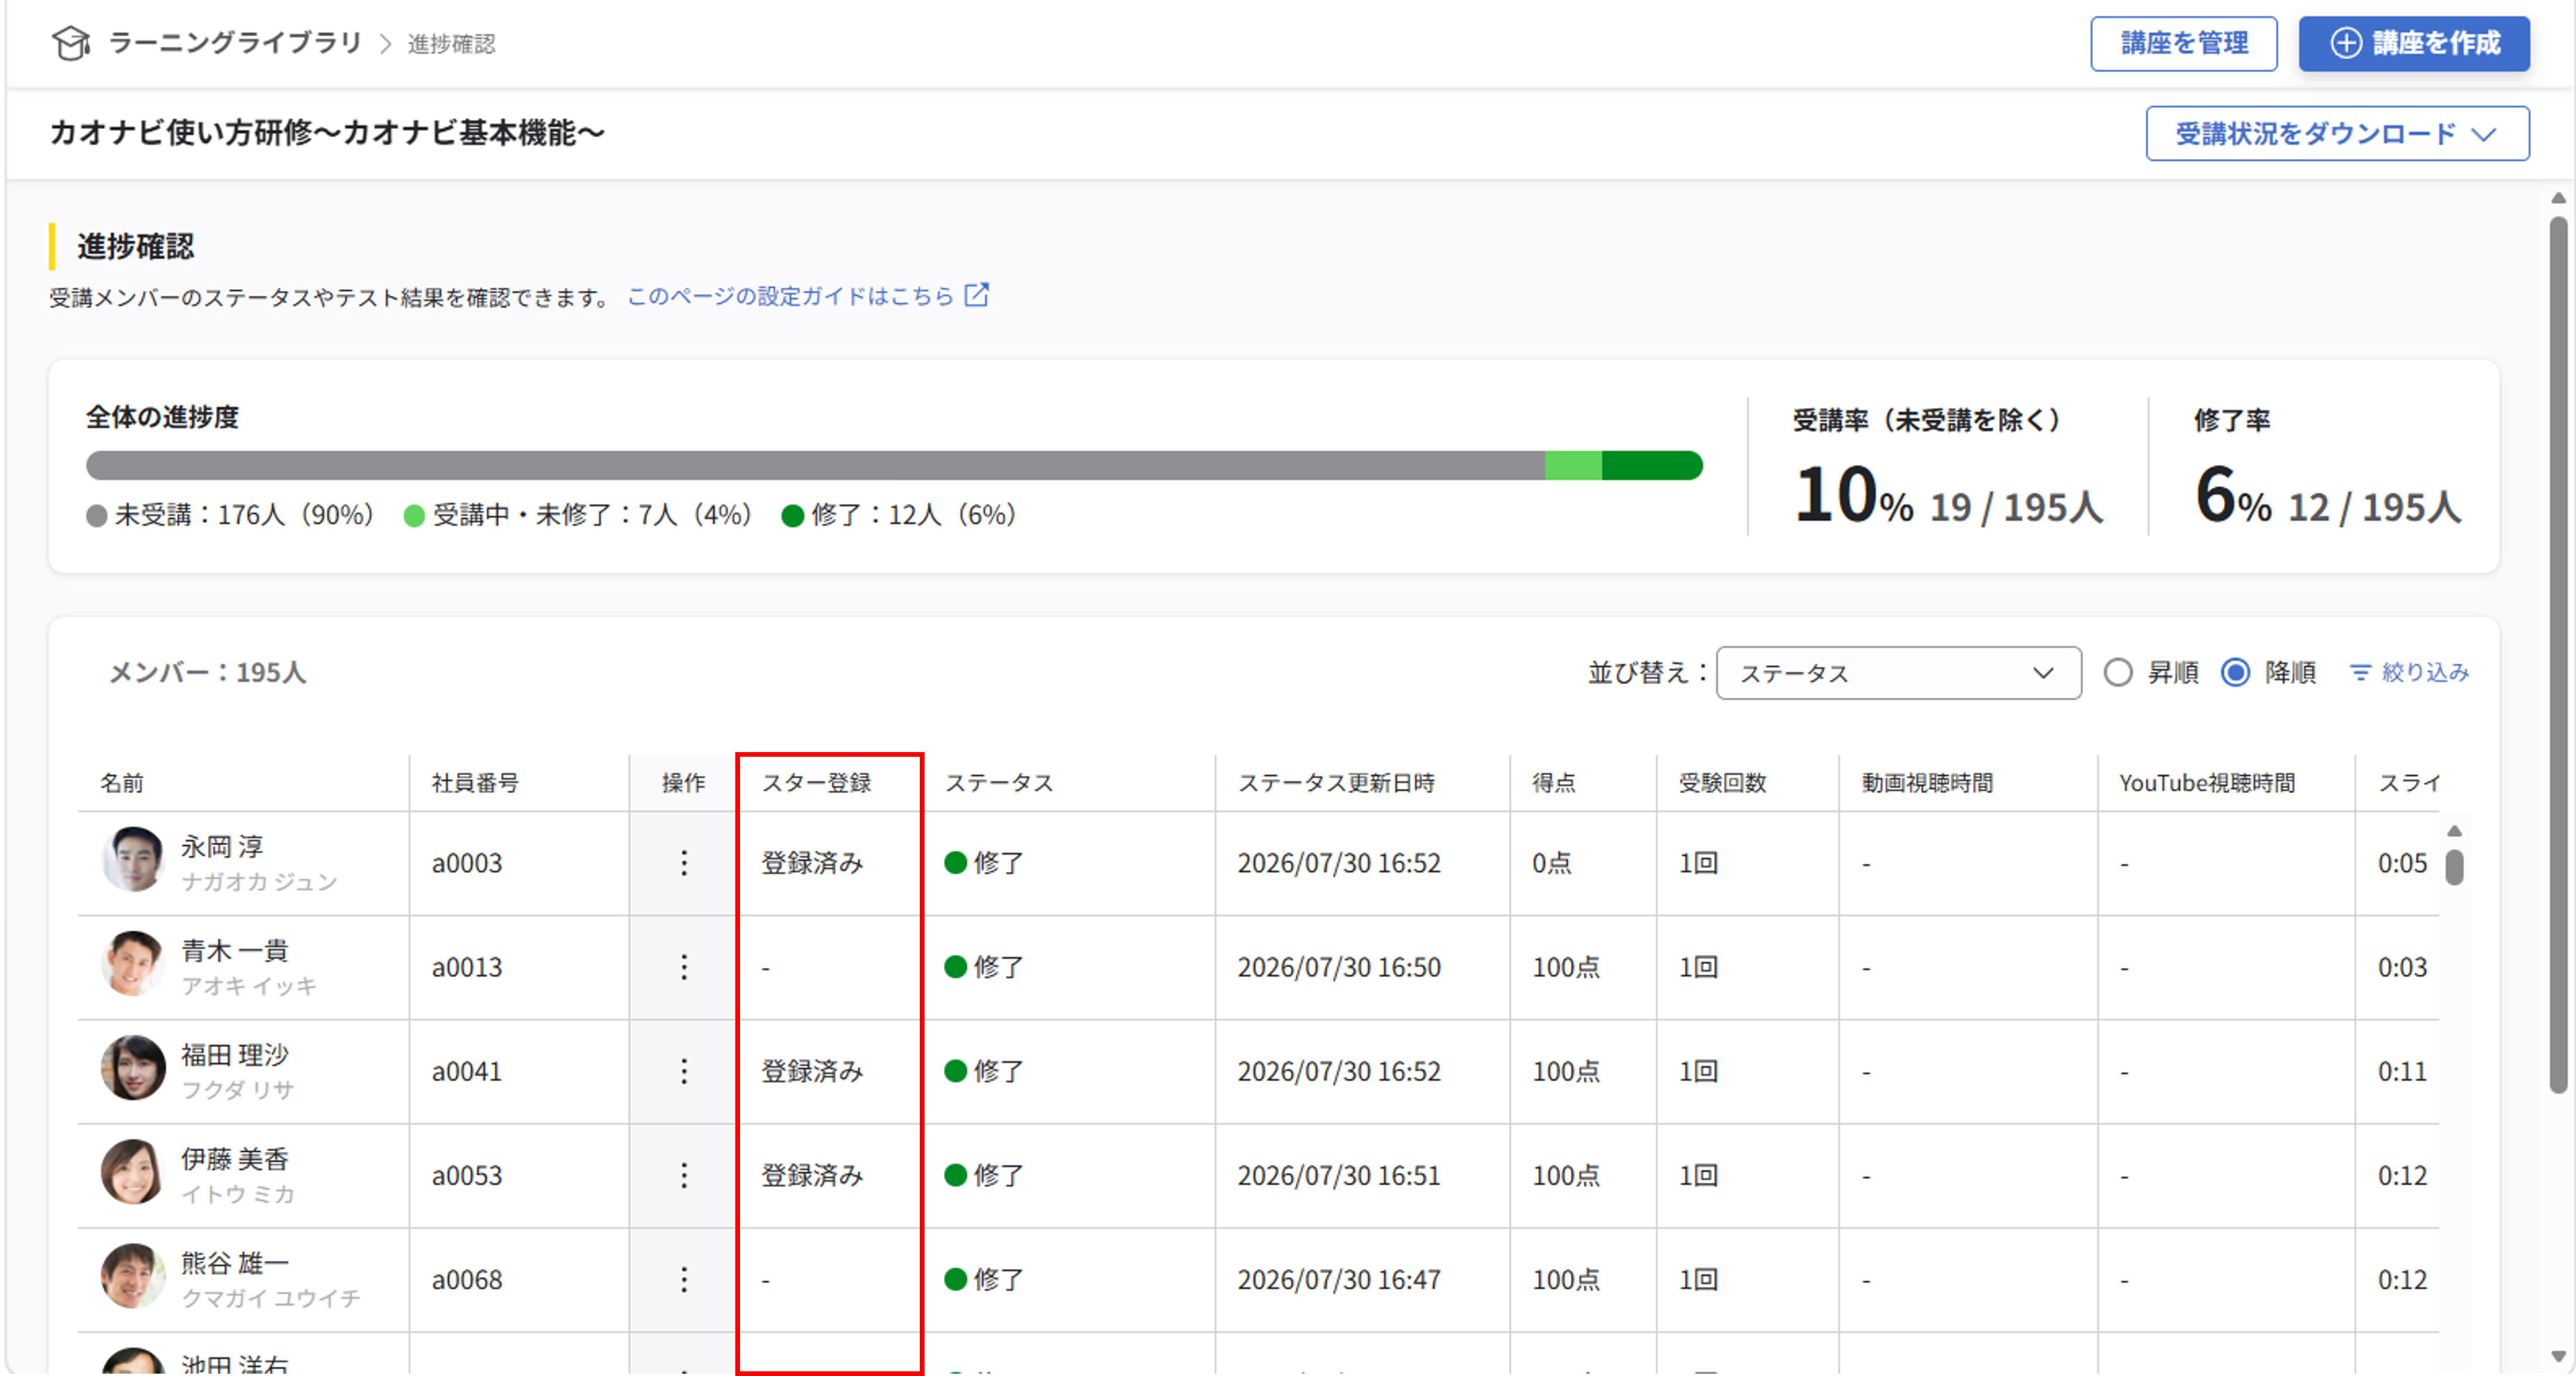Click the 進捗確認 breadcrumb item
The width and height of the screenshot is (2576, 1376).
tap(451, 44)
